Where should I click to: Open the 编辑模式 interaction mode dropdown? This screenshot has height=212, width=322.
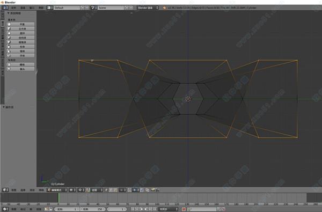57,190
